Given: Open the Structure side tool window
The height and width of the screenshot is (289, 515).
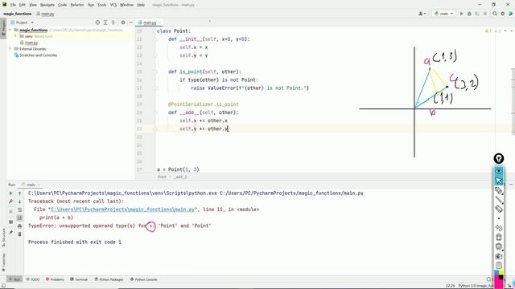Looking at the screenshot, I should (x=3, y=237).
